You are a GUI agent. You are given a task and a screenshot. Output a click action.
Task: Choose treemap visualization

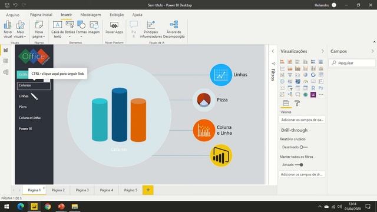(x=320, y=75)
